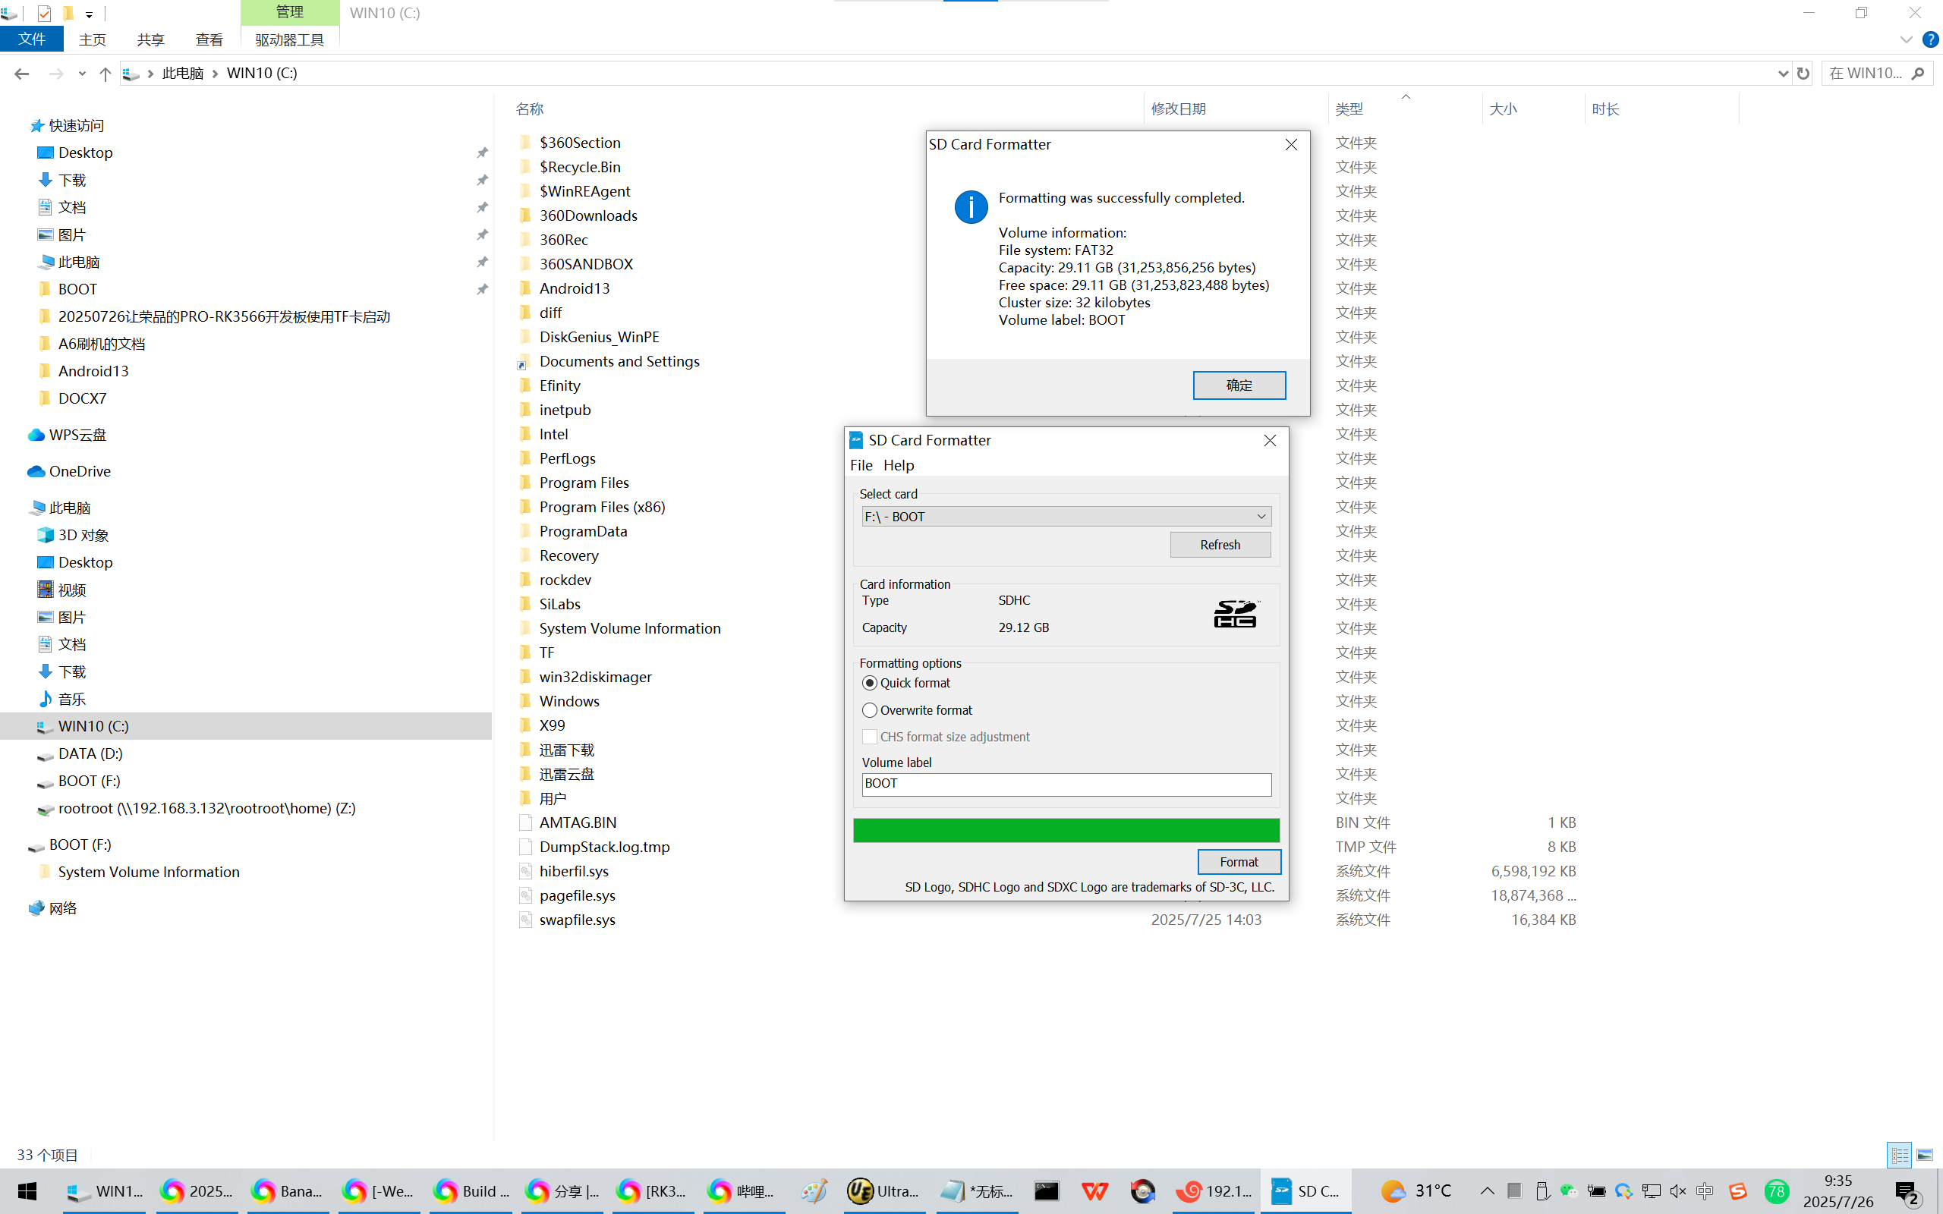Select BOOT pinned folder in quick access
Screen dimensions: 1943x1214
[x=78, y=289]
